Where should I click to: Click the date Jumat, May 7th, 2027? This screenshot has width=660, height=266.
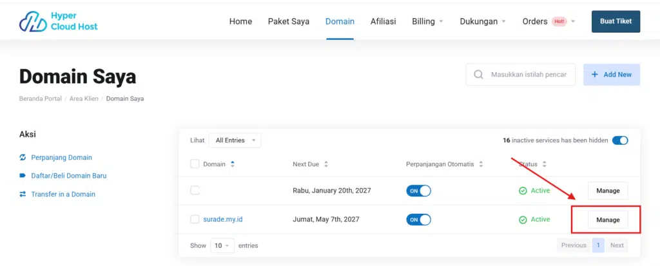[325, 219]
